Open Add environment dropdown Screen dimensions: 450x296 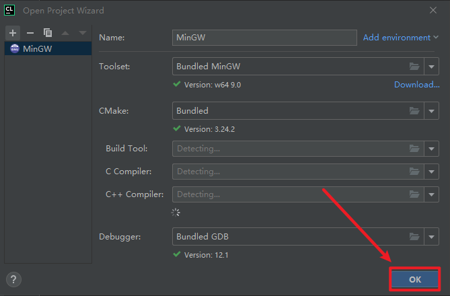coord(401,38)
